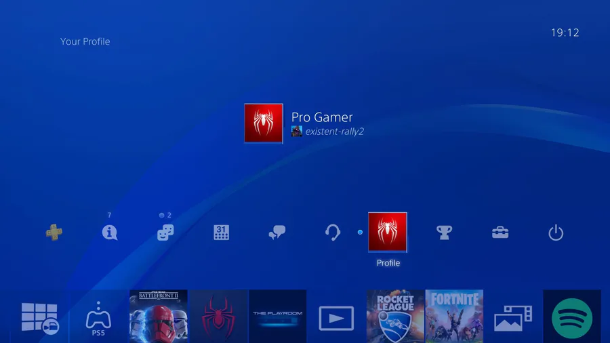
Task: Open the Events calendar icon
Action: point(221,233)
